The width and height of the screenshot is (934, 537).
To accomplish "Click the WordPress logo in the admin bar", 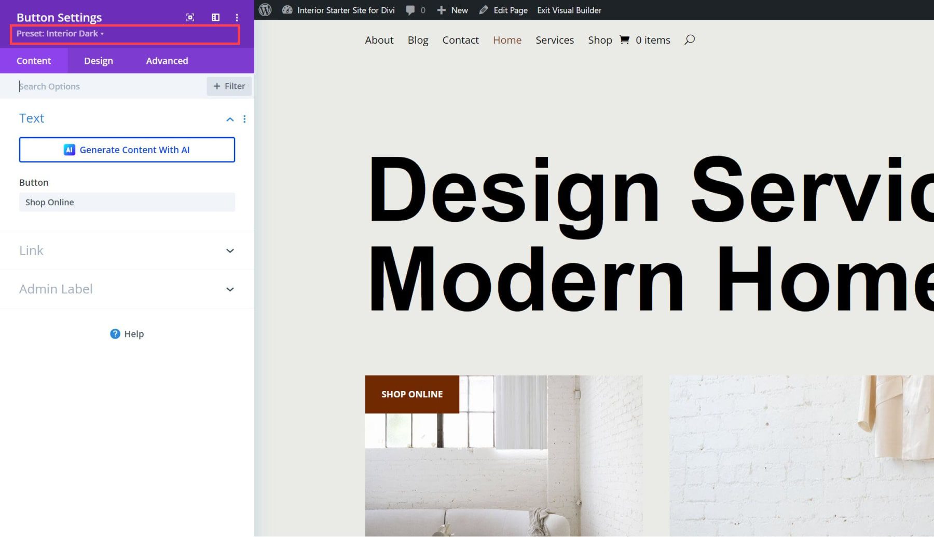I will [265, 9].
